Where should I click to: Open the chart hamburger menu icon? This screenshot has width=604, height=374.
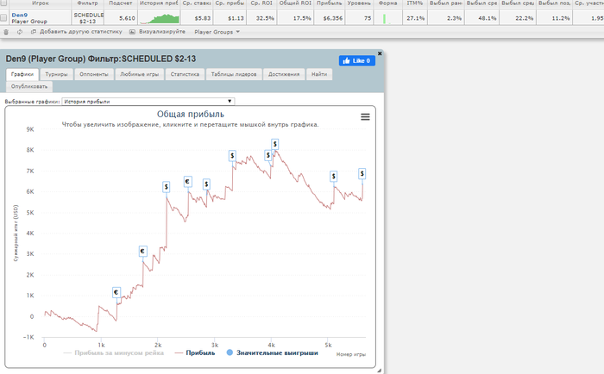365,117
